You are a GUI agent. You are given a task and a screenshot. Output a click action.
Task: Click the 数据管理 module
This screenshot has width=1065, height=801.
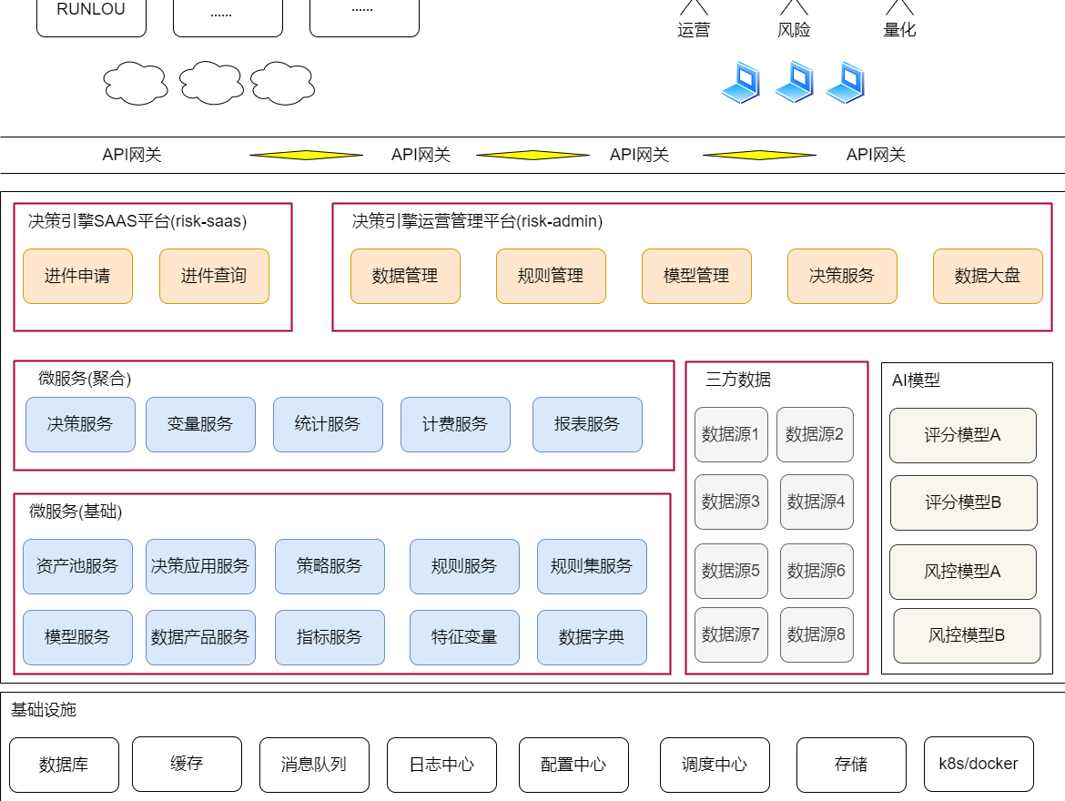click(405, 276)
